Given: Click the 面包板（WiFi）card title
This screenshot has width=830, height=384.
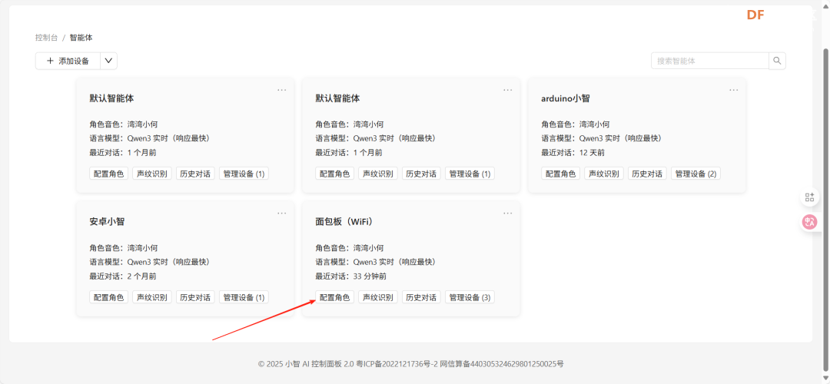Looking at the screenshot, I should pos(345,222).
